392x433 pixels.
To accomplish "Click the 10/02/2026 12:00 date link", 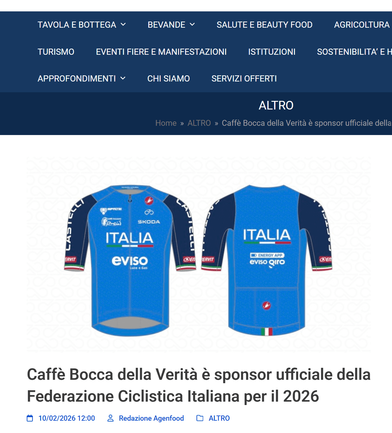I will click(x=67, y=418).
